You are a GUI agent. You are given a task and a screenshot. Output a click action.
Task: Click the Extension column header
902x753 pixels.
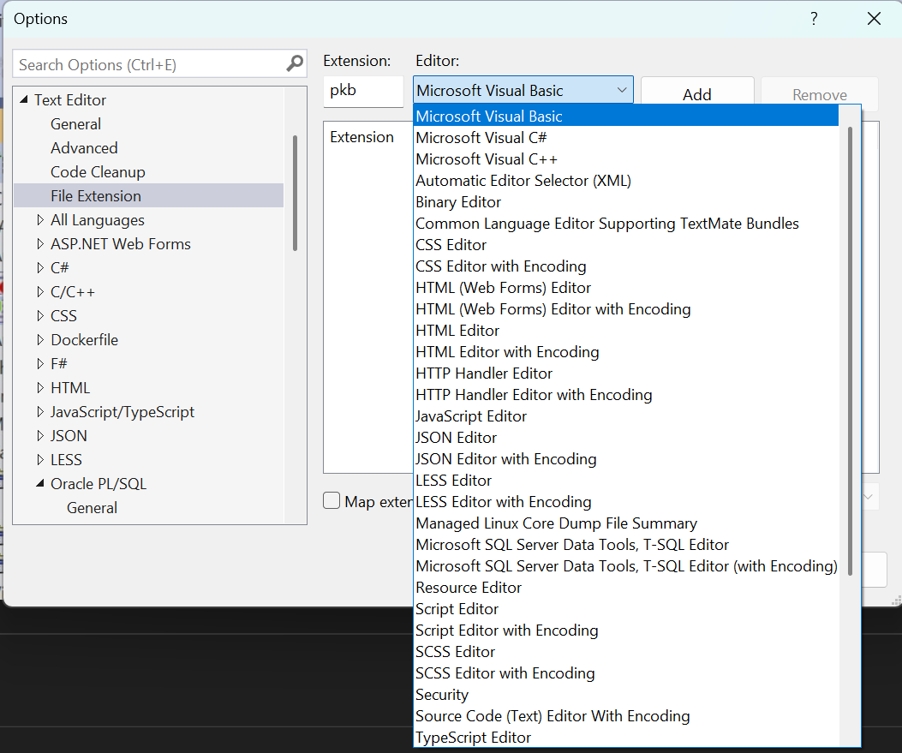click(361, 137)
